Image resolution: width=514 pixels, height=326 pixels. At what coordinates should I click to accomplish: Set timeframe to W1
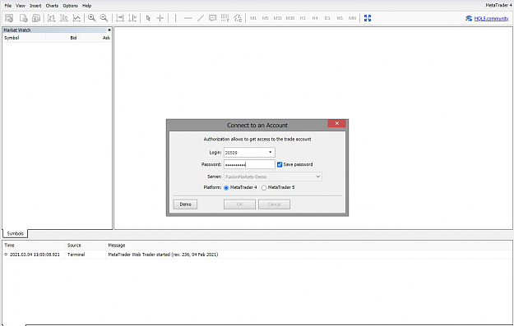[340, 18]
